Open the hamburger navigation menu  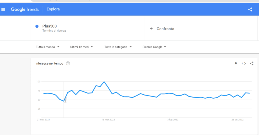click(3, 10)
